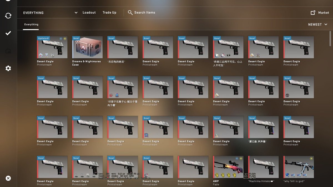Open the Trade Up tab

click(x=109, y=12)
